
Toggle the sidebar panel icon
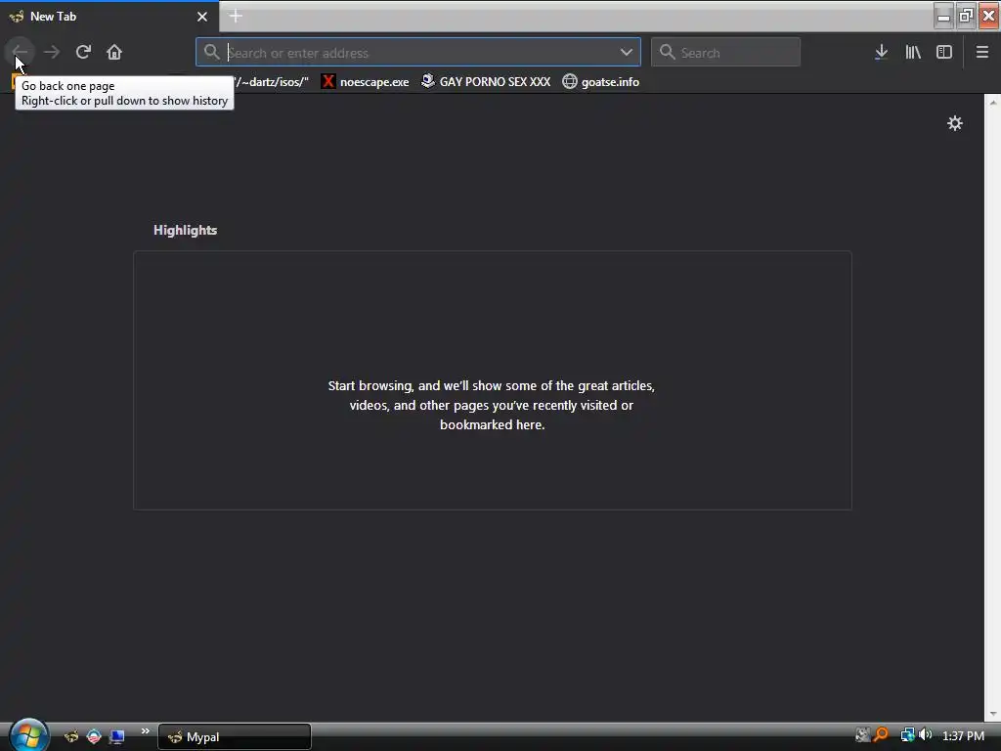tap(944, 52)
